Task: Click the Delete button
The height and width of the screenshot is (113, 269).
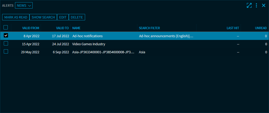Action: coord(77,17)
